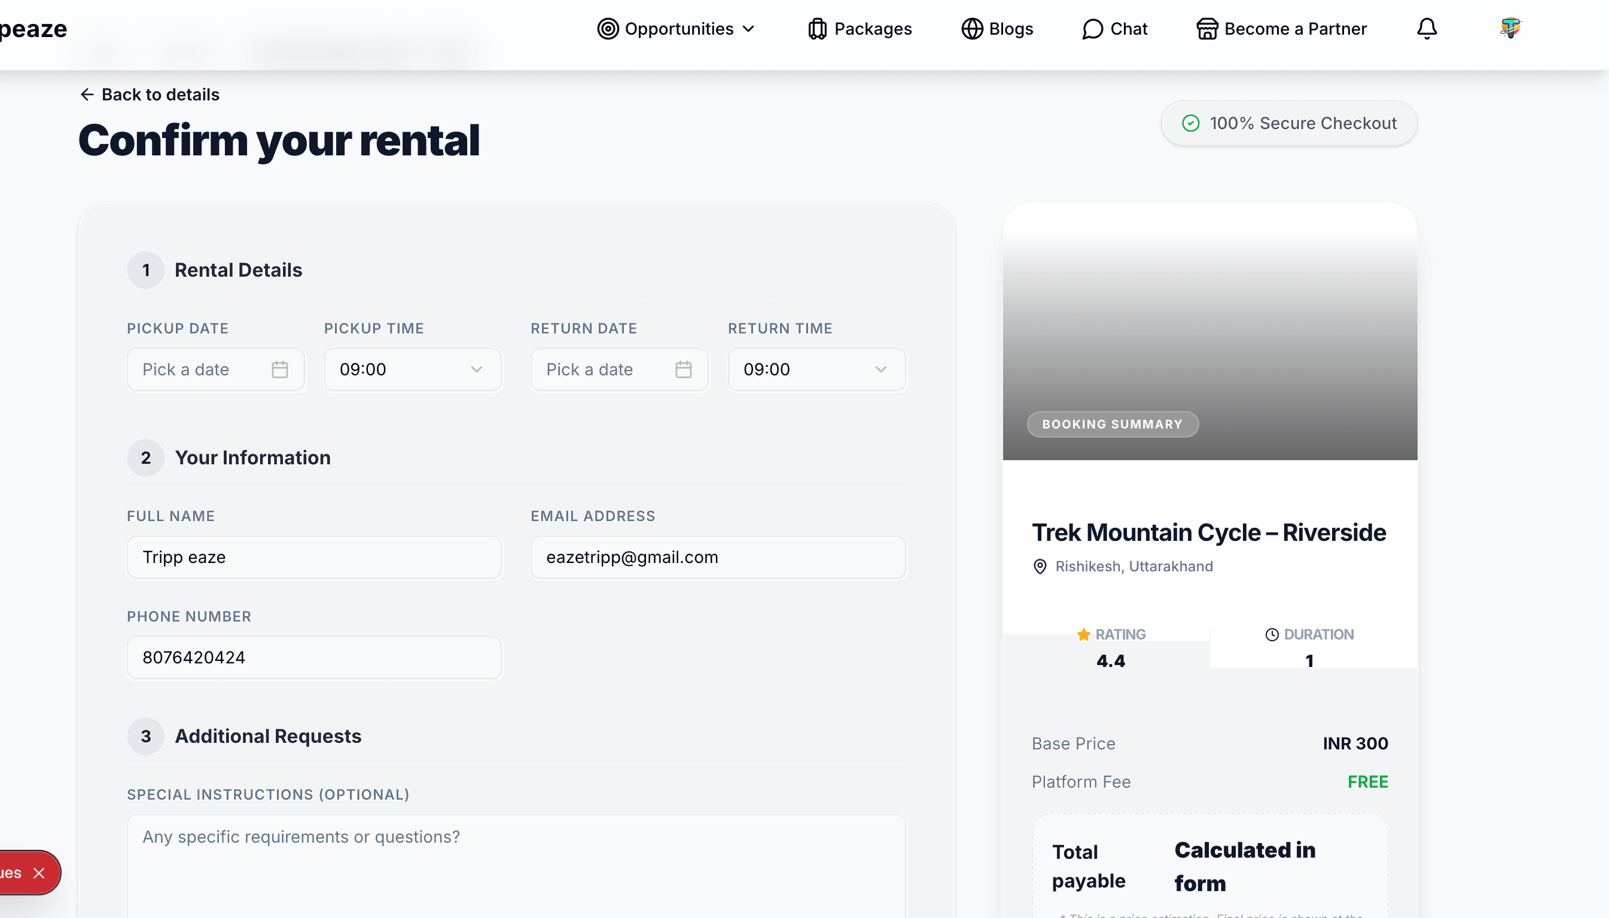Click the star Rating icon

click(x=1083, y=634)
